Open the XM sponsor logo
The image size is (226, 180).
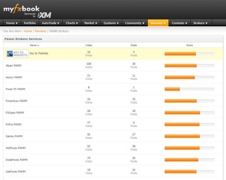coord(44,15)
